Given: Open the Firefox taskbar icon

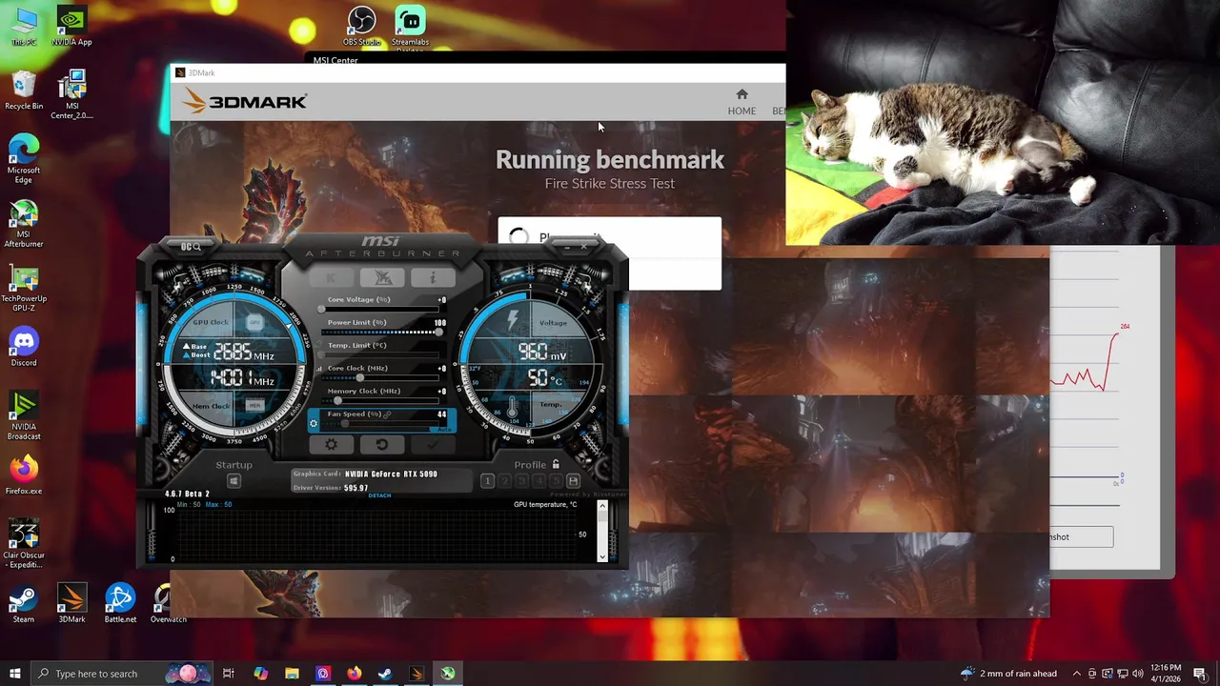Looking at the screenshot, I should (355, 674).
